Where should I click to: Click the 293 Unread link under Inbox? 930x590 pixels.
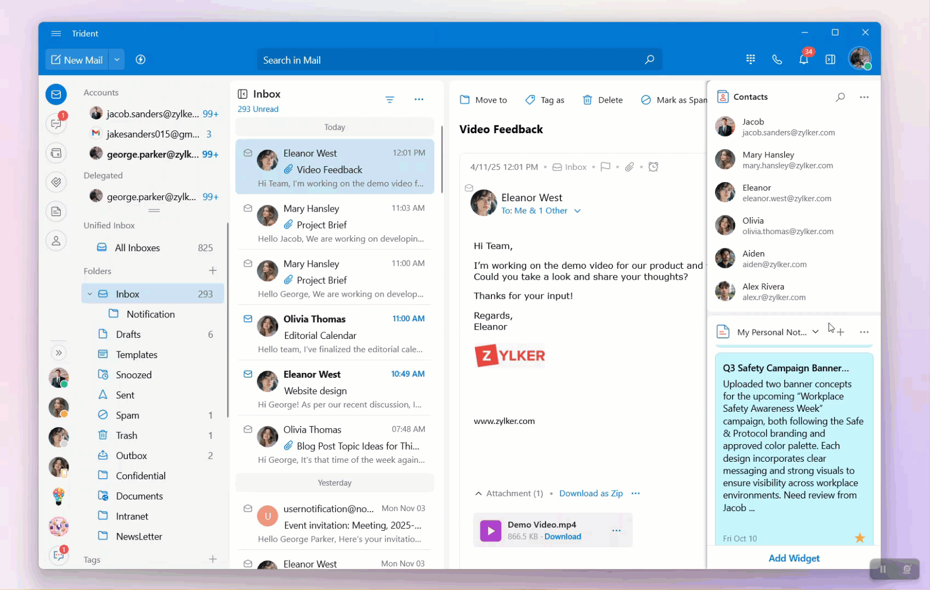258,109
